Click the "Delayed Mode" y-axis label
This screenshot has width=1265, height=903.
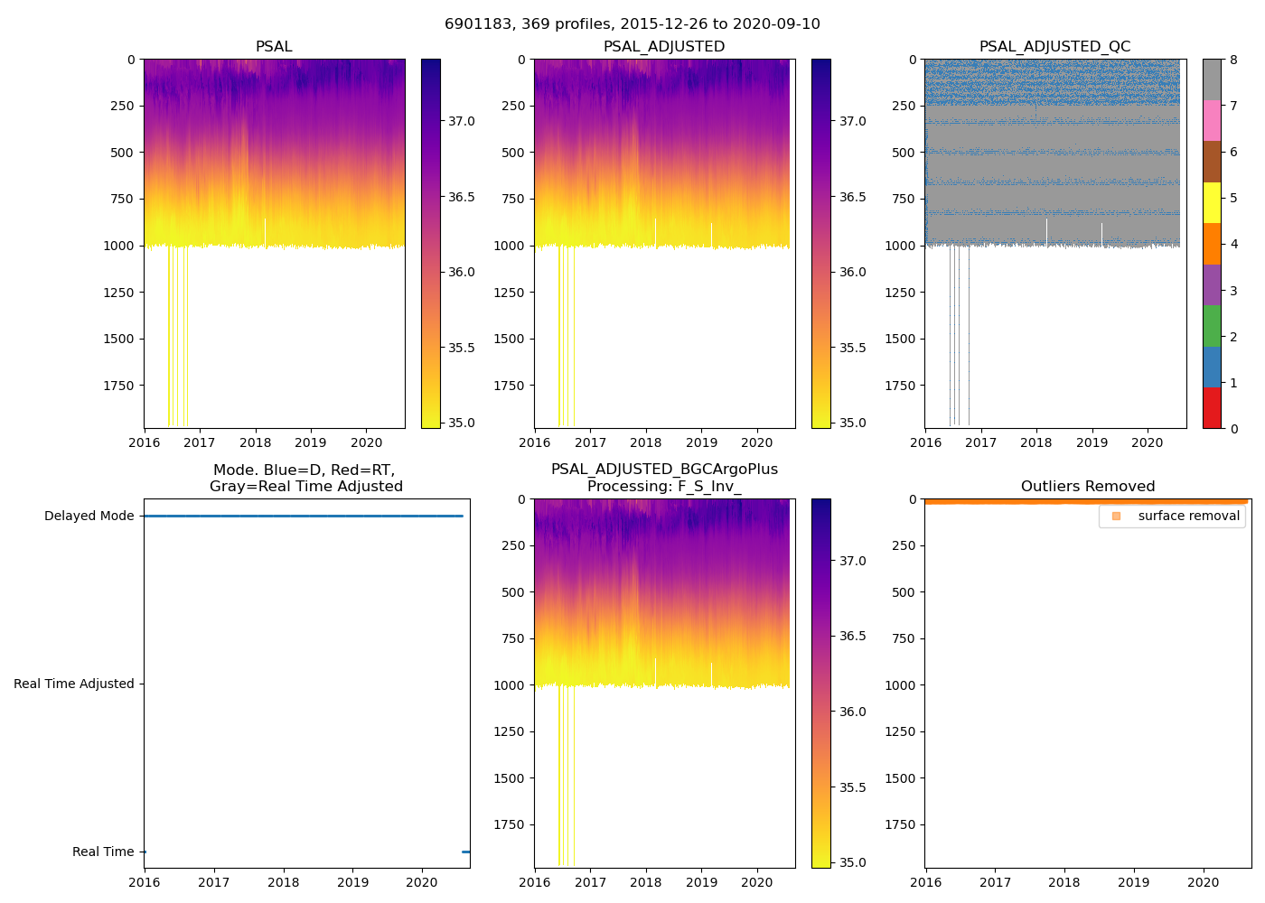pyautogui.click(x=89, y=516)
